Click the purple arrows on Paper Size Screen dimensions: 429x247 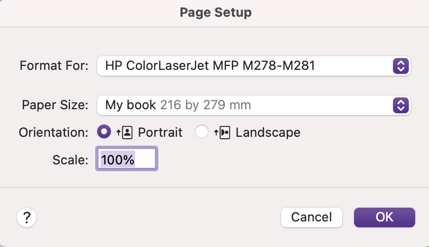coord(401,105)
